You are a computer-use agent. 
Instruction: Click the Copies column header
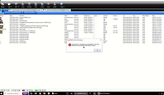point(95,16)
